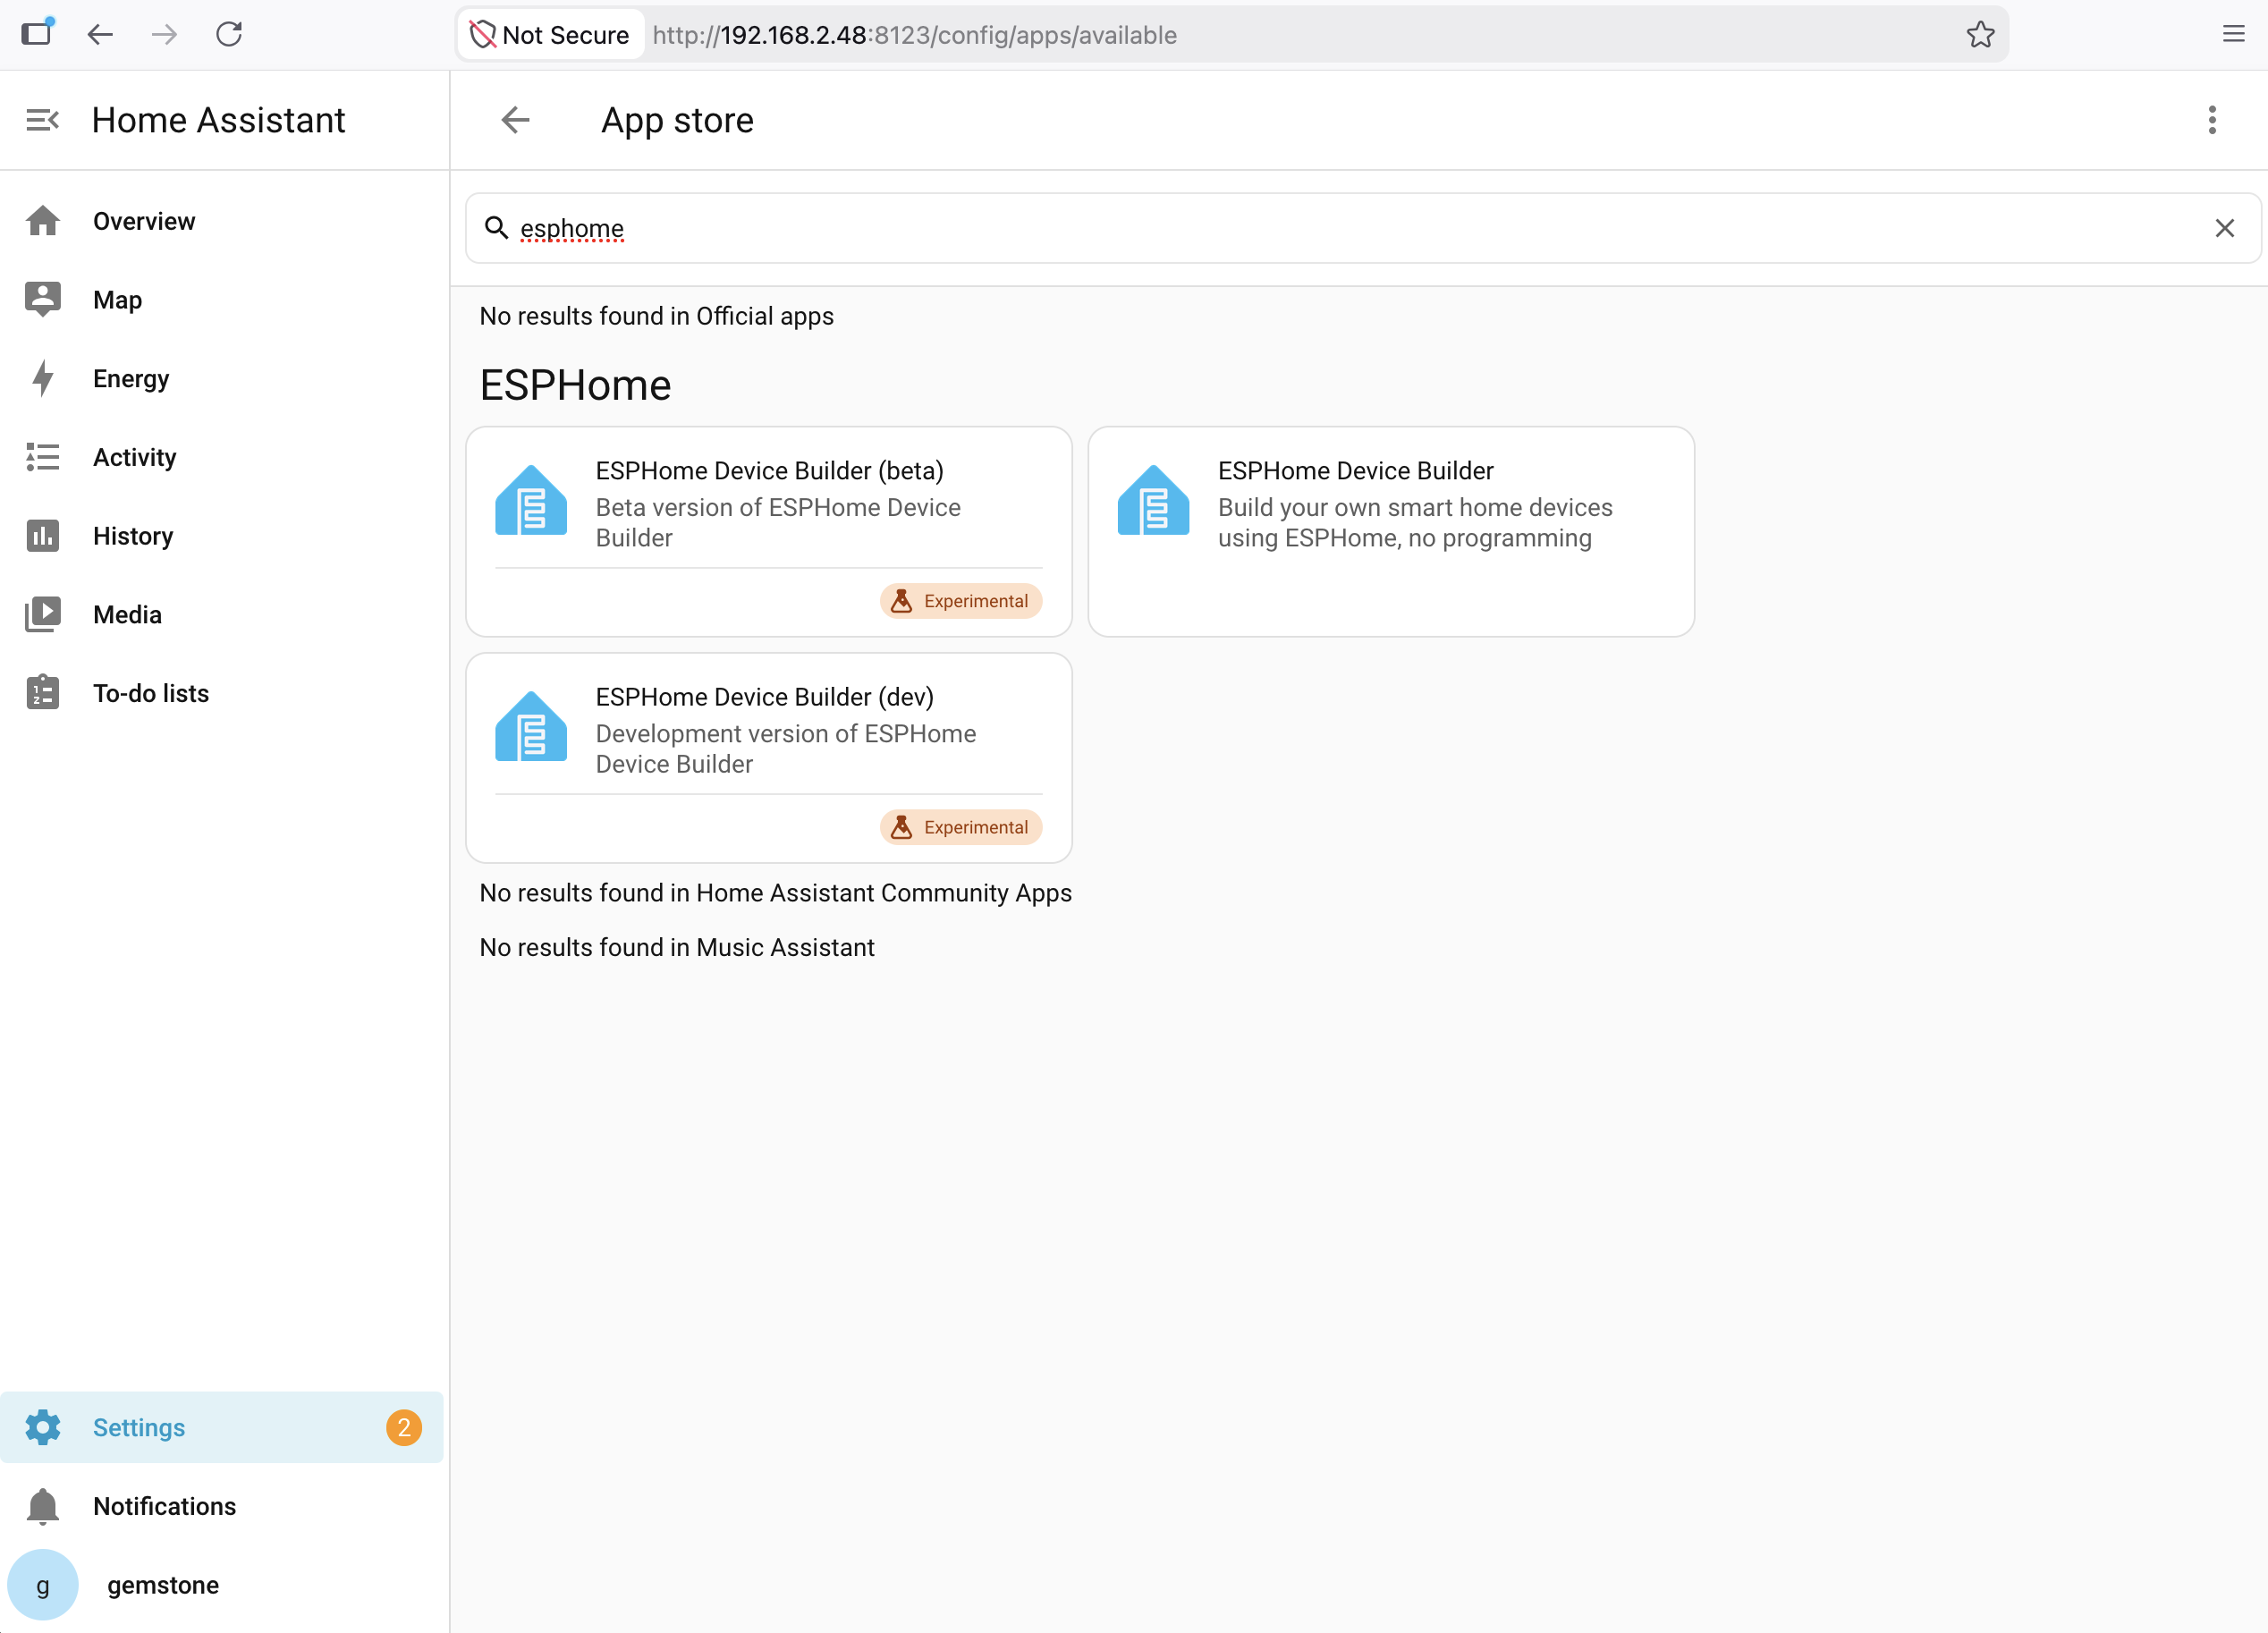Click the Settings gear icon
Viewport: 2268px width, 1633px height.
tap(43, 1427)
